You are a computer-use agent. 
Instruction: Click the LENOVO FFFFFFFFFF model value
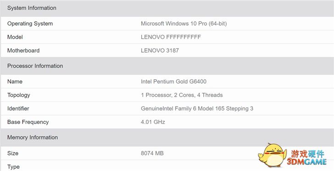click(171, 37)
